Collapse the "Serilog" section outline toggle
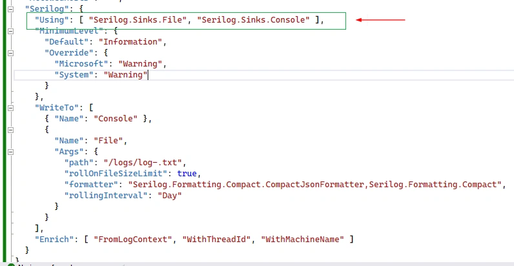This screenshot has width=514, height=266. [x=10, y=9]
